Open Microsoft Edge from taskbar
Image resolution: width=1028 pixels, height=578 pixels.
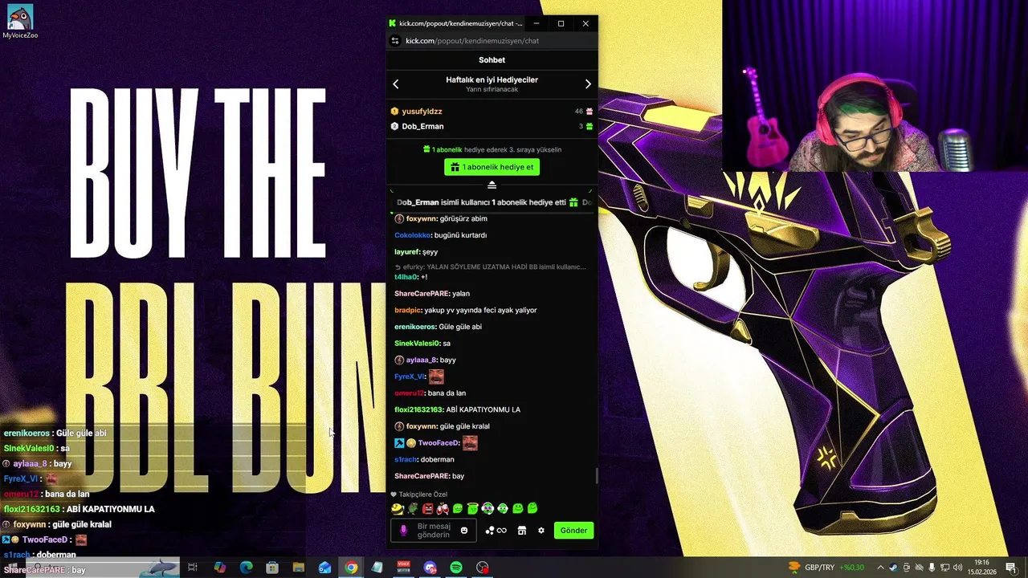(246, 568)
